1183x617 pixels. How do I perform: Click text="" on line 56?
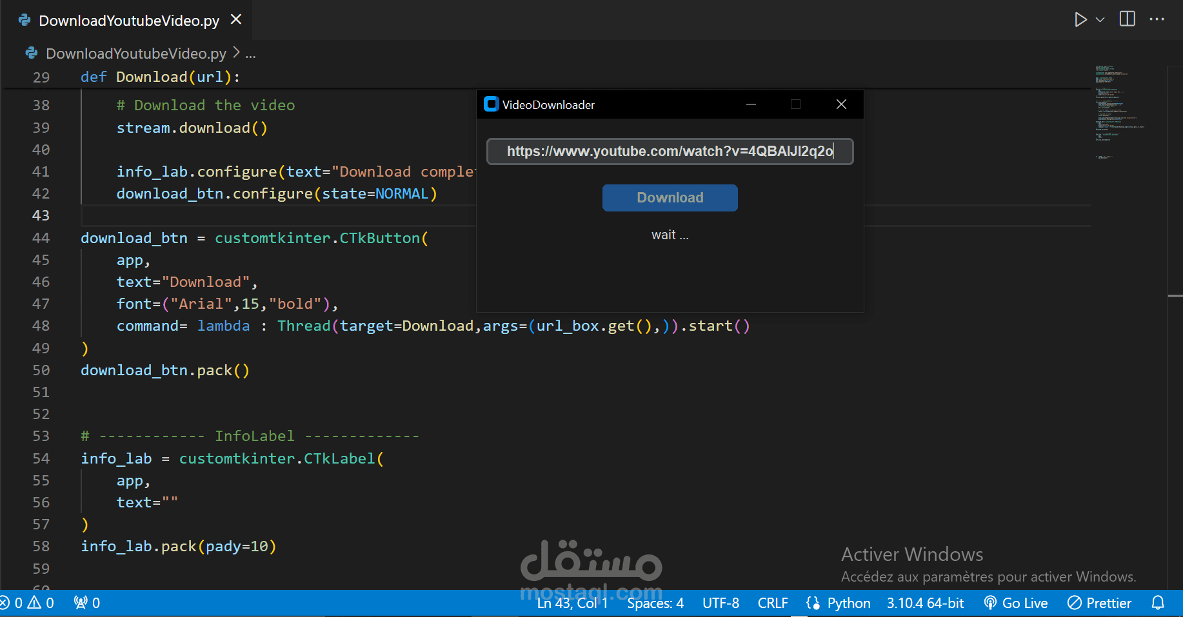pos(147,502)
